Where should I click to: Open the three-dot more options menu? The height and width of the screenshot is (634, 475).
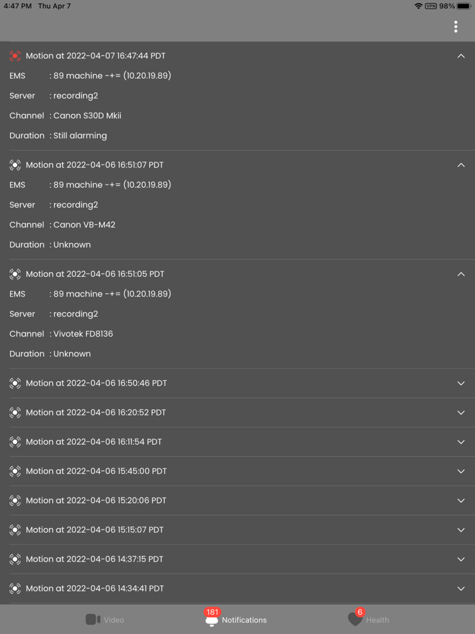[x=455, y=26]
